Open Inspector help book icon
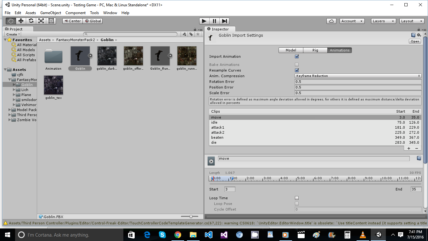The width and height of the screenshot is (428, 241). [413, 35]
